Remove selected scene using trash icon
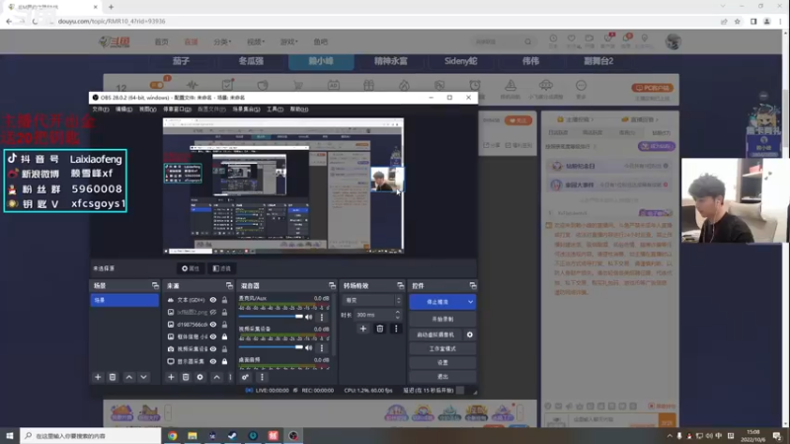This screenshot has height=444, width=790. tap(113, 377)
